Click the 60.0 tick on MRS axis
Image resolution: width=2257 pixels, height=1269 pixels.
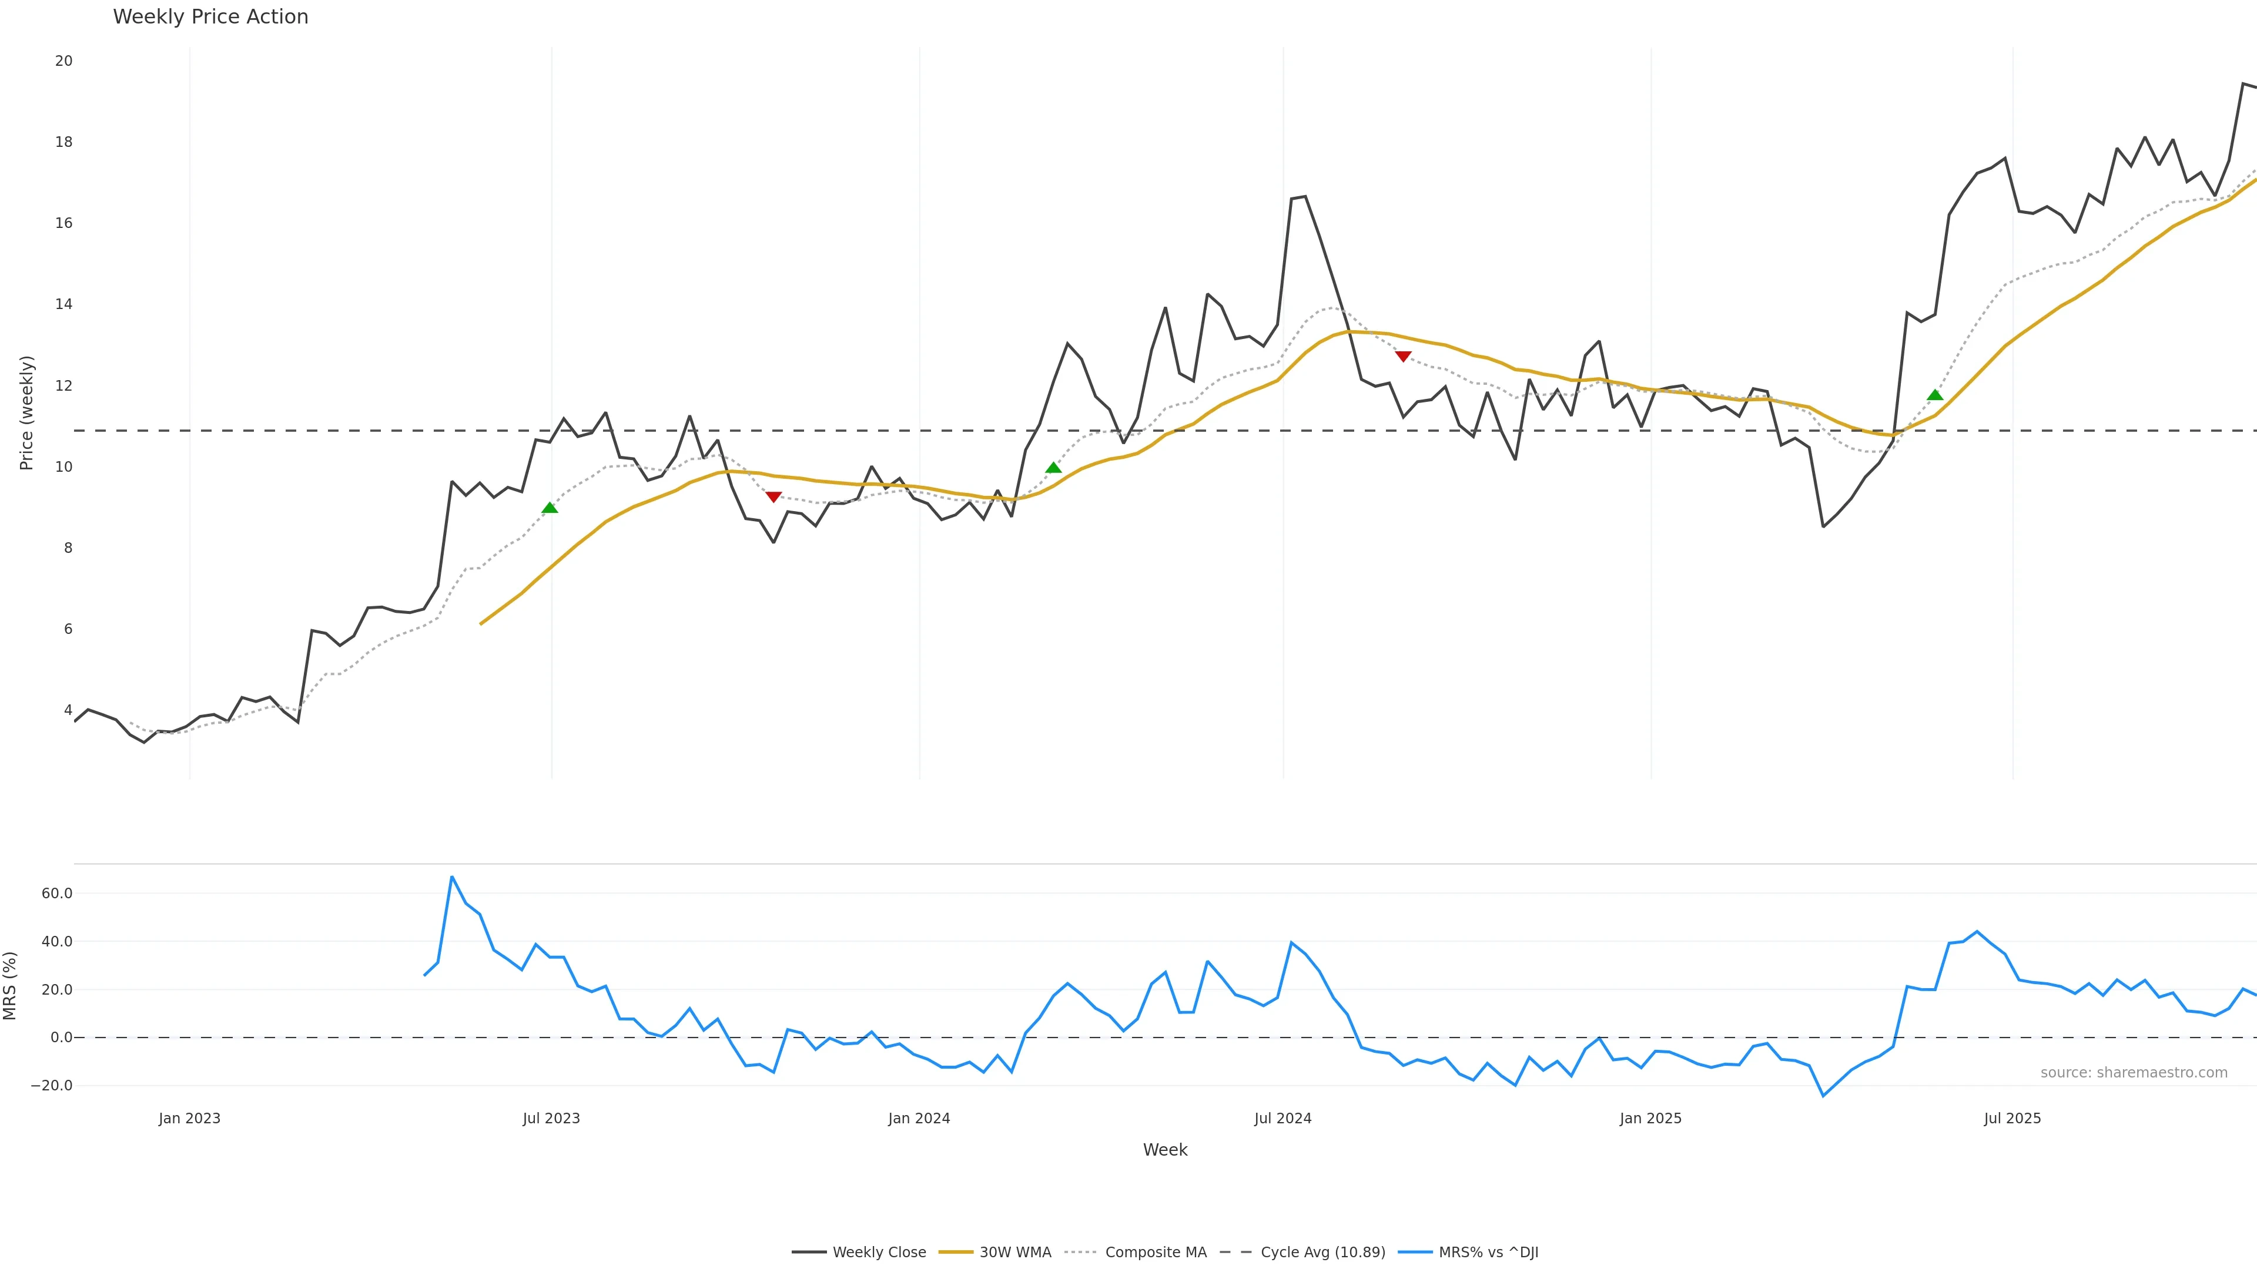click(57, 893)
